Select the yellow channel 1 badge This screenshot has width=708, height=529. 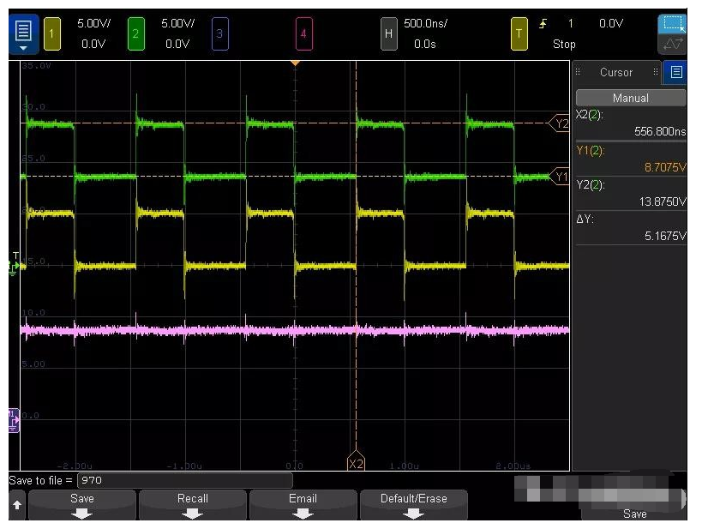(x=51, y=33)
